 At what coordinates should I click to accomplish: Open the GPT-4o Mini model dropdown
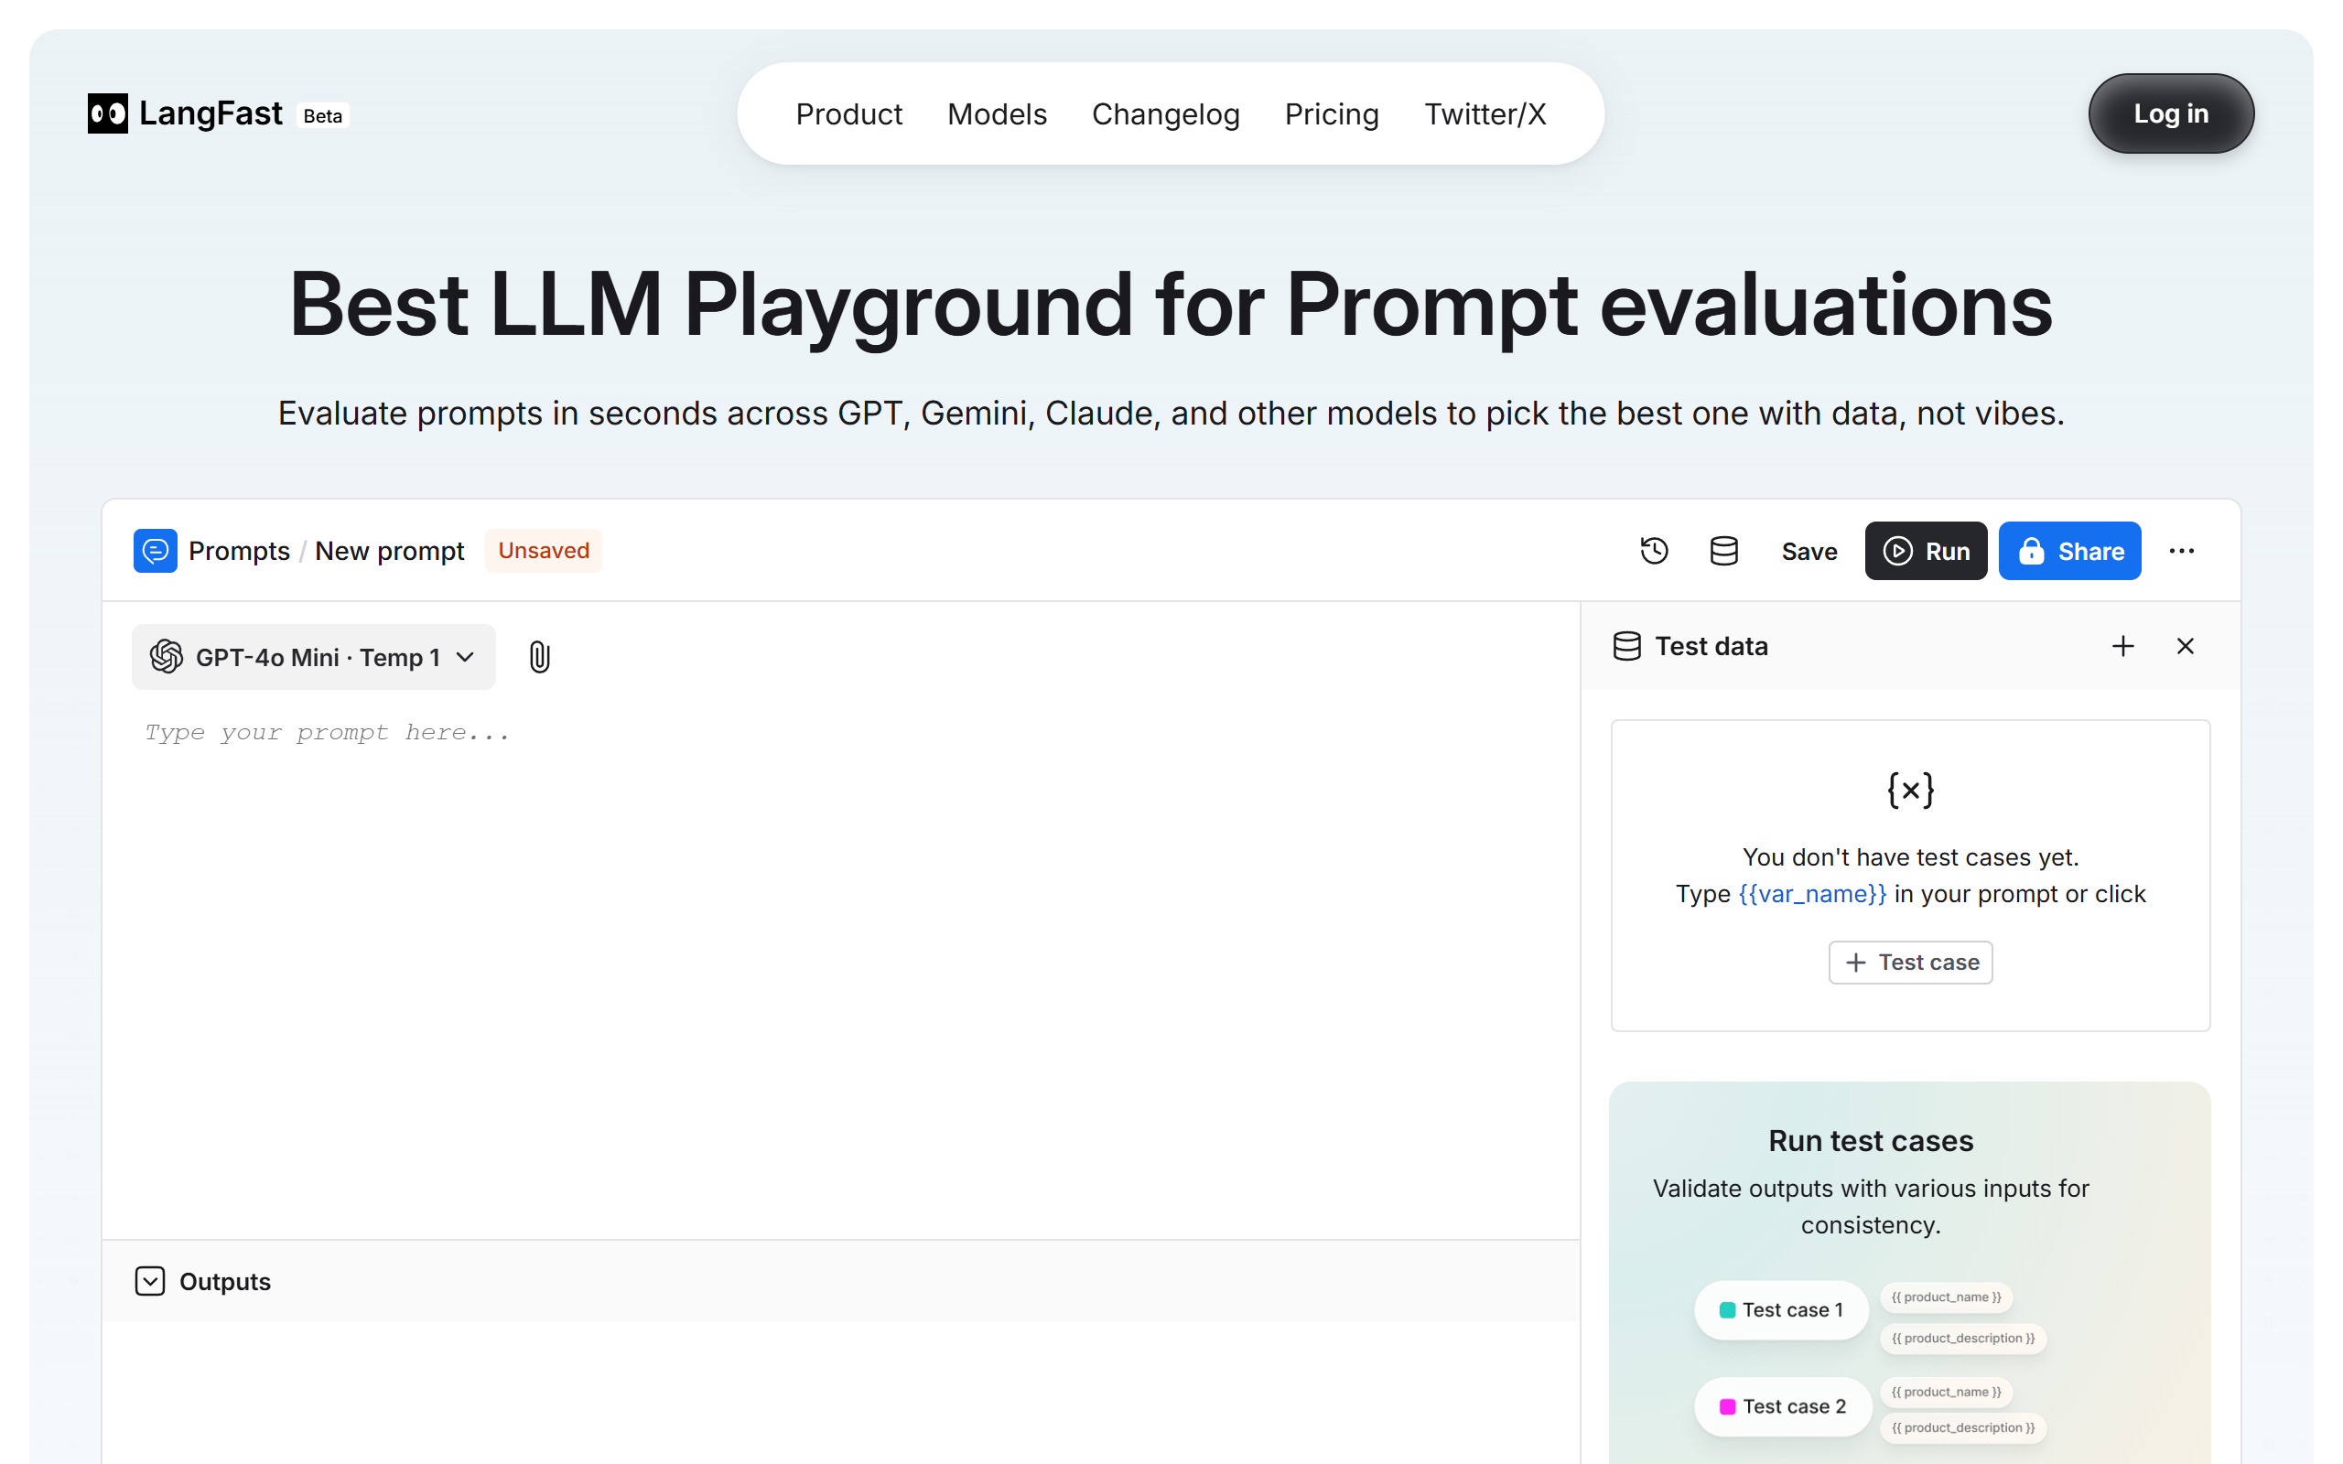(314, 658)
